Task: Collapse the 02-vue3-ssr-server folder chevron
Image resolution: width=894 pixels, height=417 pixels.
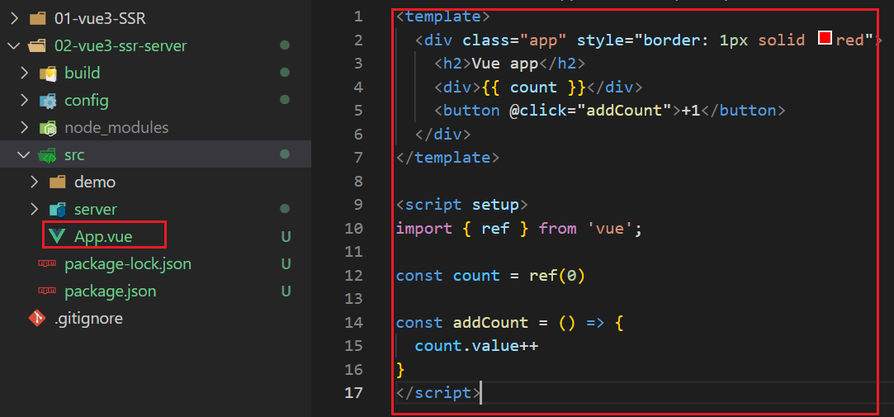Action: tap(14, 46)
